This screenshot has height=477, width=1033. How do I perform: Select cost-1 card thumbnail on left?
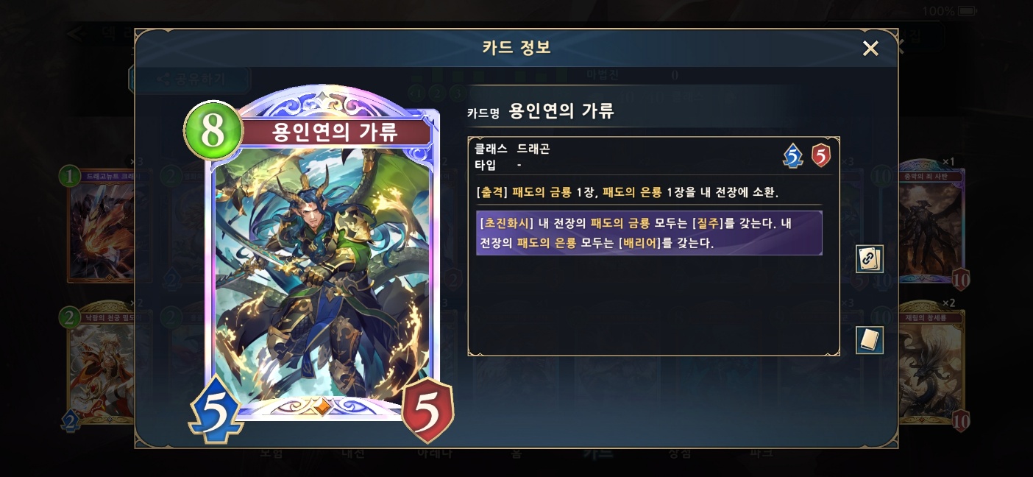point(101,225)
